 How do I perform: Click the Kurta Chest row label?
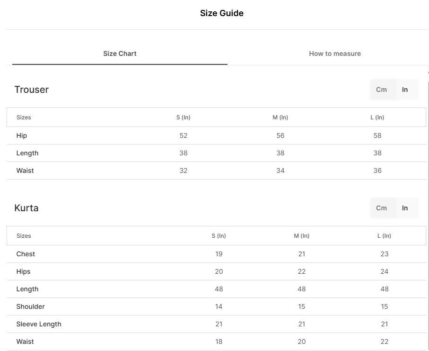tap(26, 254)
